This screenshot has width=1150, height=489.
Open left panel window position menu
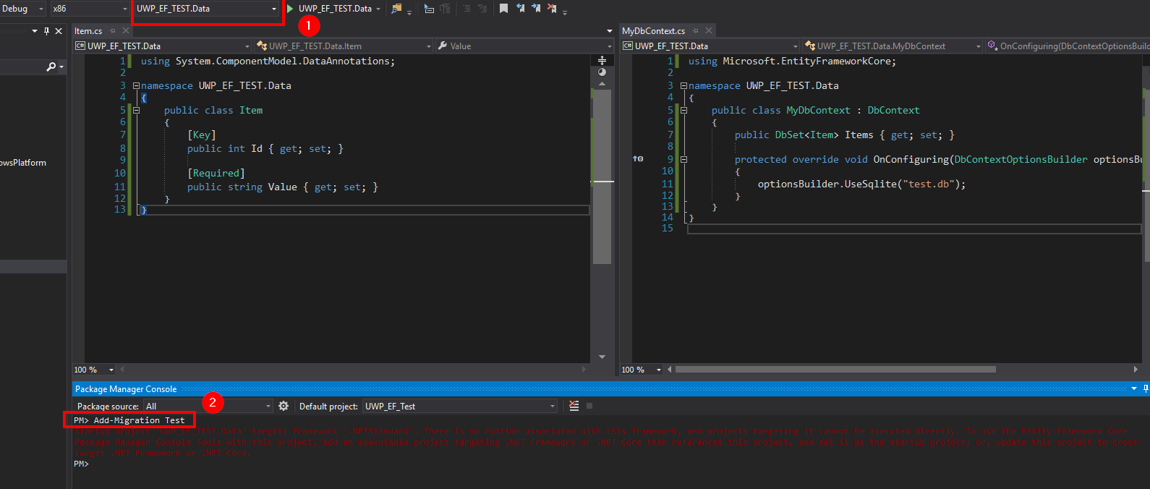[x=35, y=30]
